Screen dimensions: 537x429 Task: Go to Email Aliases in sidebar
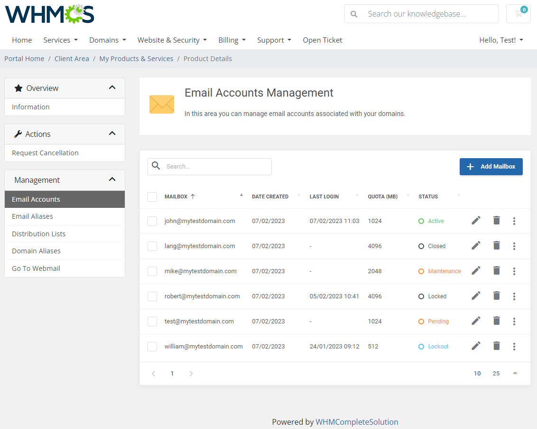[x=32, y=216]
